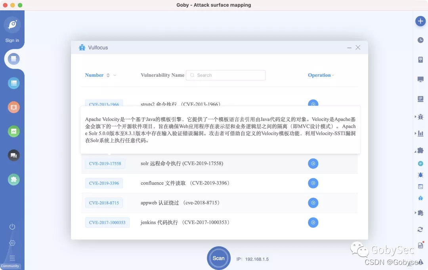428x270 pixels.
Task: Click the power icon in left sidebar
Action: 12,227
